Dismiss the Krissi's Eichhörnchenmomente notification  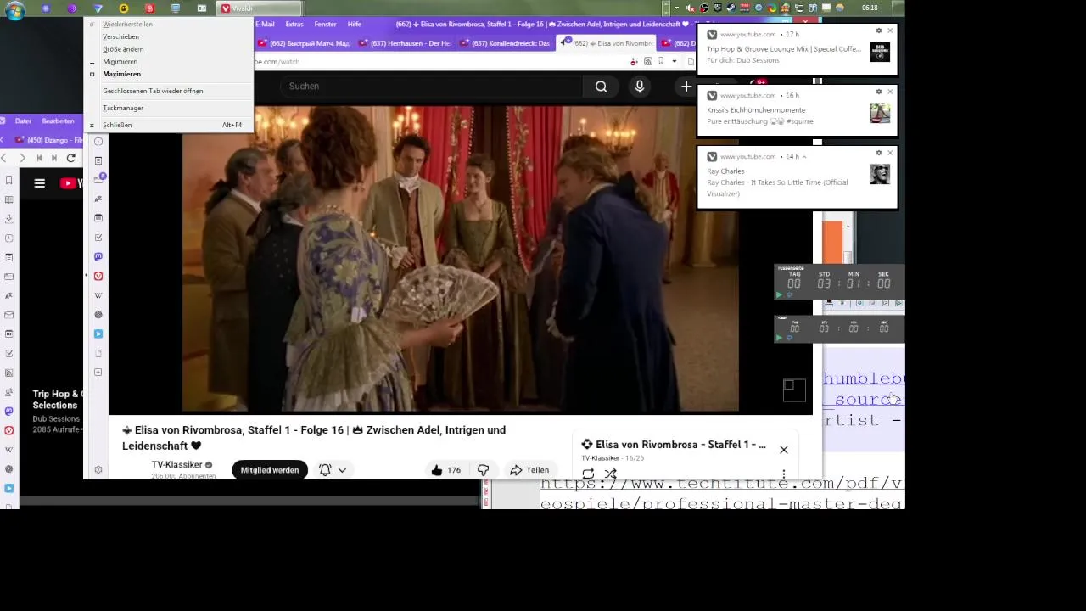click(x=890, y=92)
